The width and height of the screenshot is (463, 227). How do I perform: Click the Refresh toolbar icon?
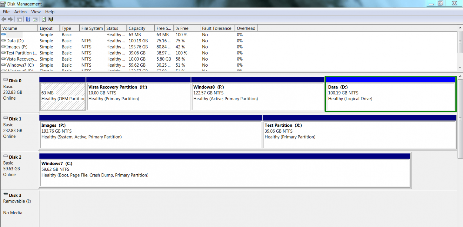pyautogui.click(x=44, y=19)
